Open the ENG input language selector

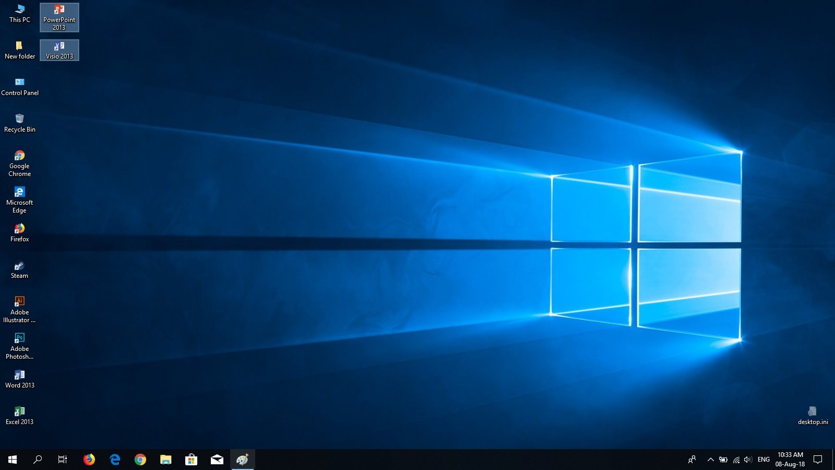point(764,460)
